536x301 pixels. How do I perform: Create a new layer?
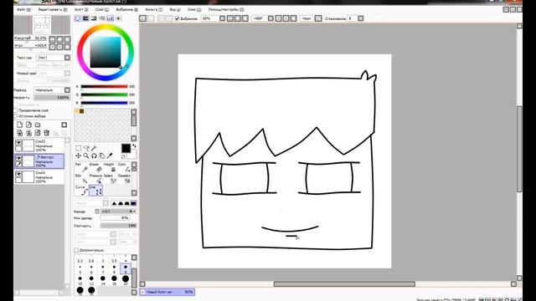[20, 125]
